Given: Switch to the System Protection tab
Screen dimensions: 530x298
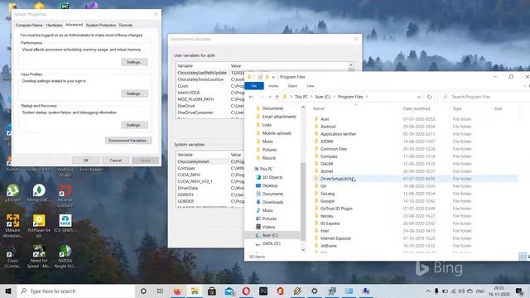Looking at the screenshot, I should pos(101,26).
